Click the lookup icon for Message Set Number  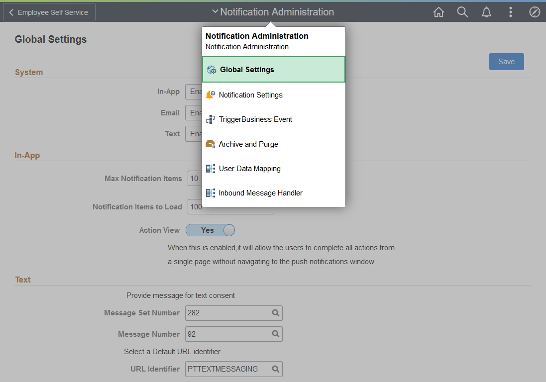click(275, 313)
